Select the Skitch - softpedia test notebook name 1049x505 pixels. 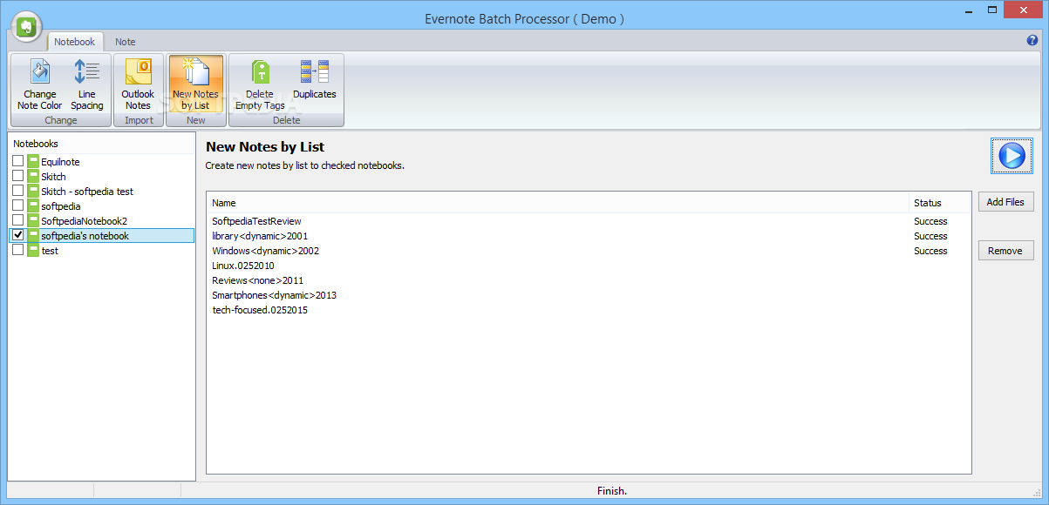tap(87, 192)
